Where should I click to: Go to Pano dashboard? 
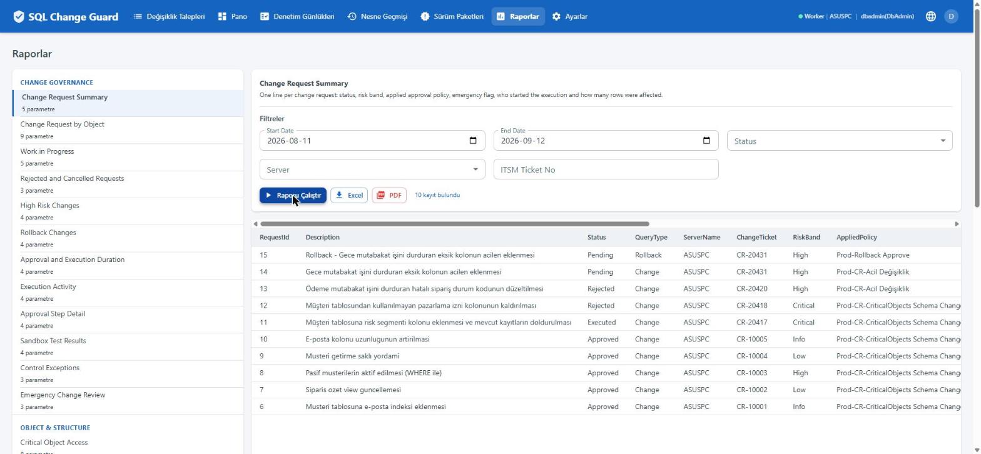coord(232,17)
